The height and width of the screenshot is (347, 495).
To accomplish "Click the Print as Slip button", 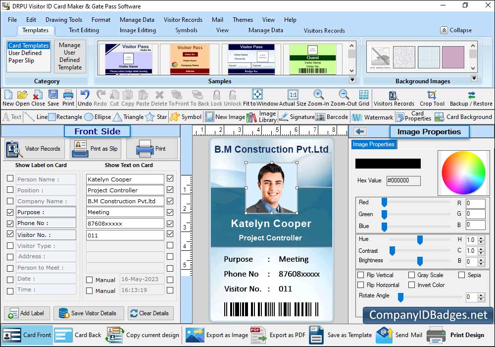I will click(95, 149).
